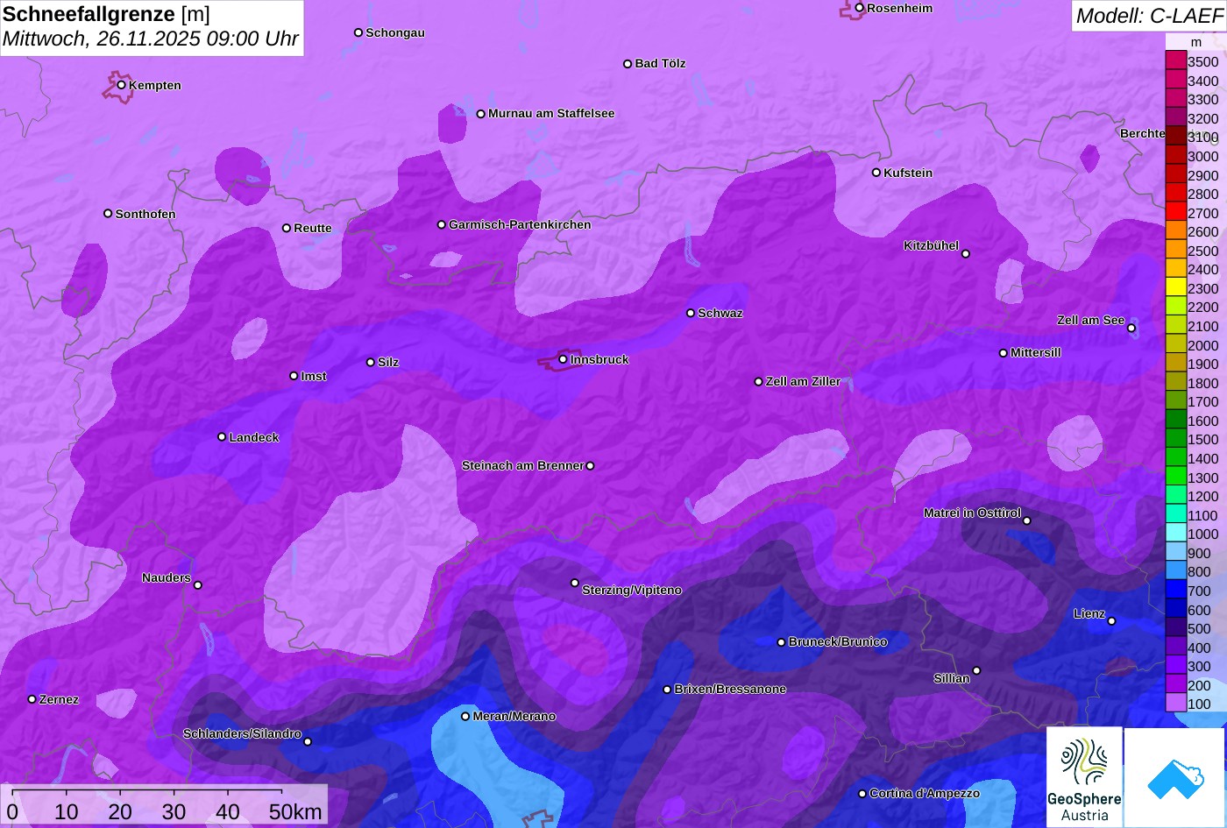Viewport: 1227px width, 828px height.
Task: Click the date Mittwoch, 26.11.2025 09:00 Uhr
Action: (x=151, y=39)
